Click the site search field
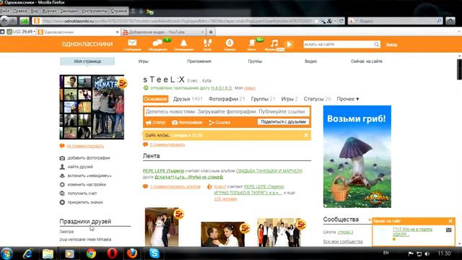The height and width of the screenshot is (260, 462). [x=339, y=44]
